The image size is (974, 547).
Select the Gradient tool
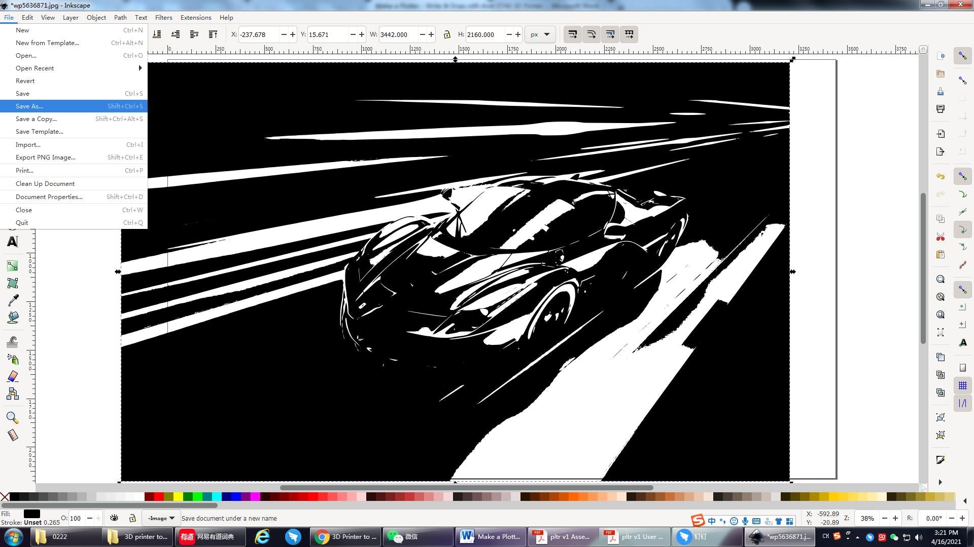[x=12, y=266]
